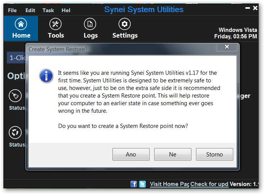This screenshot has width=264, height=194.
Task: Click the circular arrows refresh icon
Action: 15,132
